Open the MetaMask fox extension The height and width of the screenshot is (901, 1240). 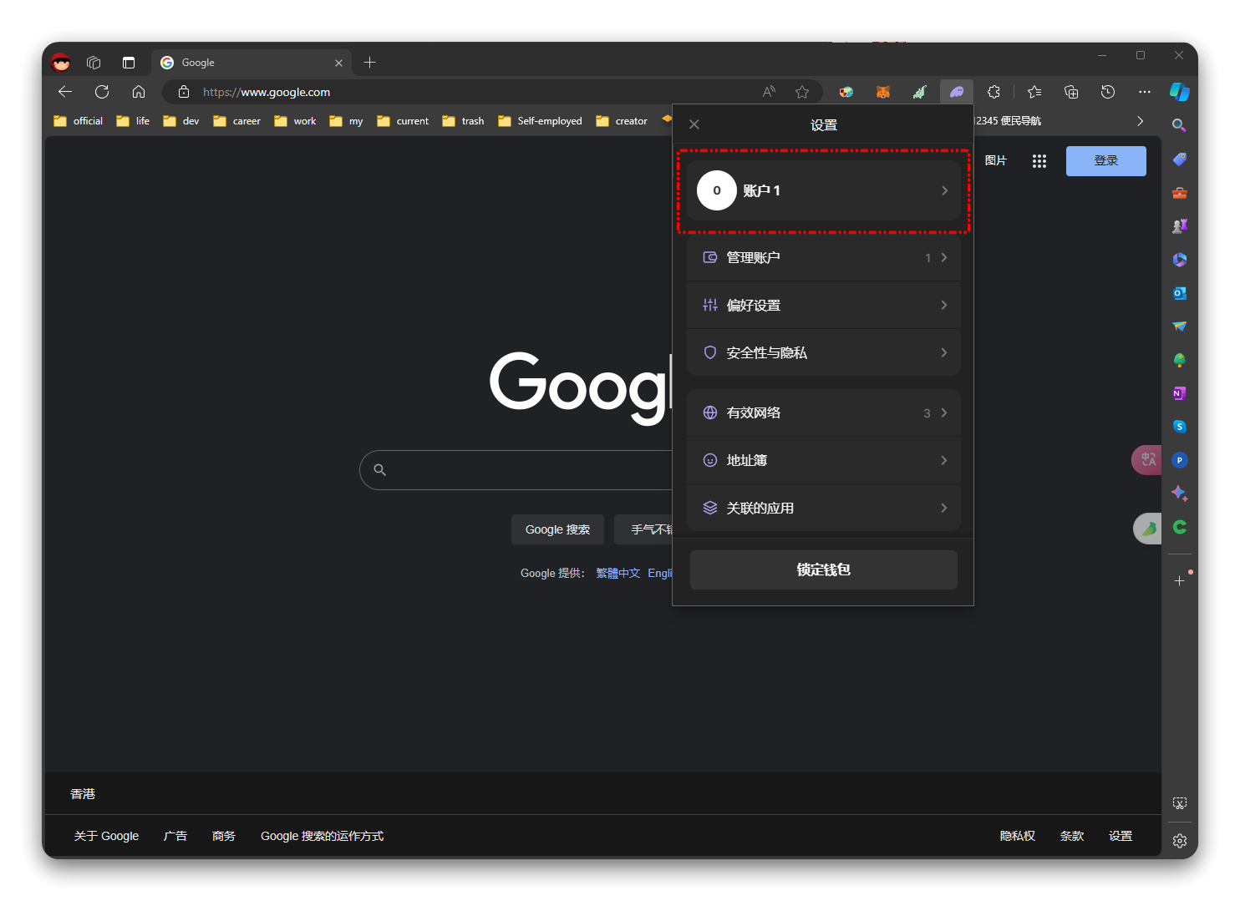[x=882, y=92]
